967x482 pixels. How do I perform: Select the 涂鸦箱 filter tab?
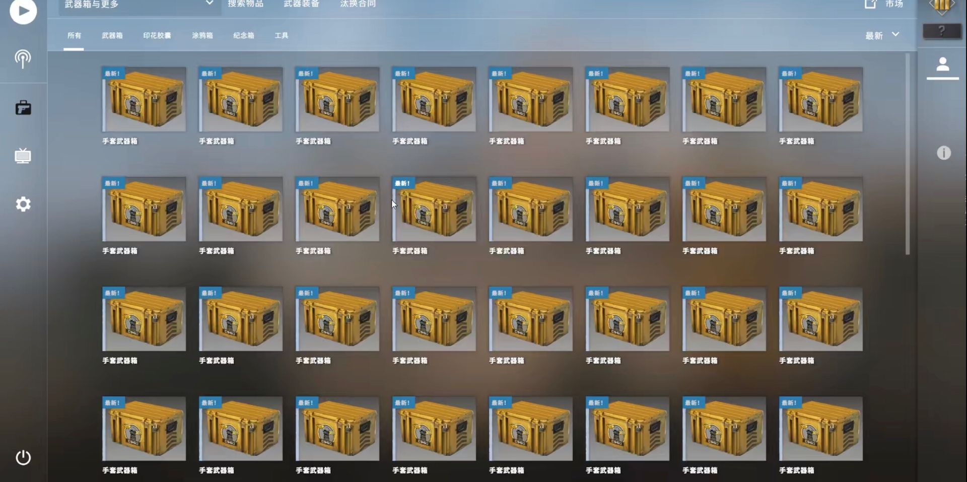[202, 35]
